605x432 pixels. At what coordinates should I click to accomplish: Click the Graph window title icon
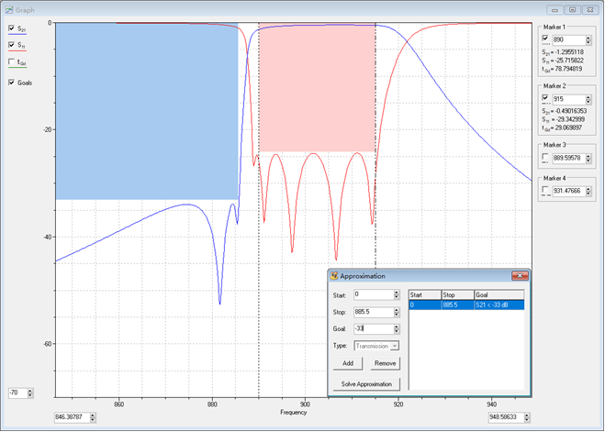[8, 9]
